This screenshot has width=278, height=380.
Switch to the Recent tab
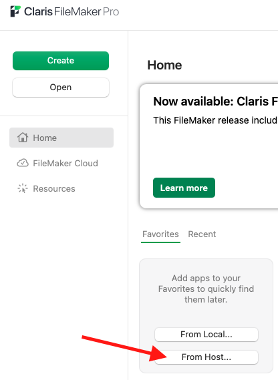pyautogui.click(x=202, y=234)
